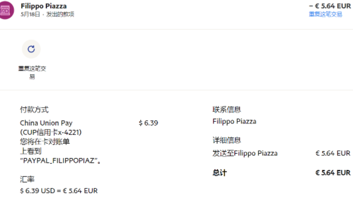Click the 付款方式 section heading

(x=34, y=110)
